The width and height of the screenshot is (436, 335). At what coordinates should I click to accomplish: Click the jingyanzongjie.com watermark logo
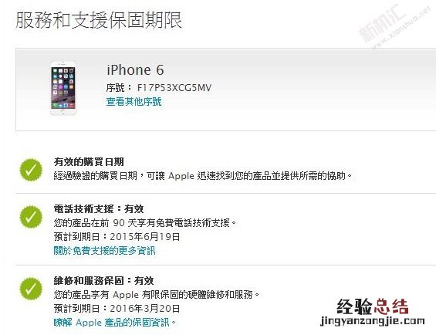pos(373,312)
